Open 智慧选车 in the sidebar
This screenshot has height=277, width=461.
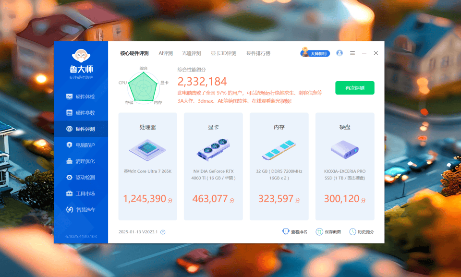tap(81, 210)
